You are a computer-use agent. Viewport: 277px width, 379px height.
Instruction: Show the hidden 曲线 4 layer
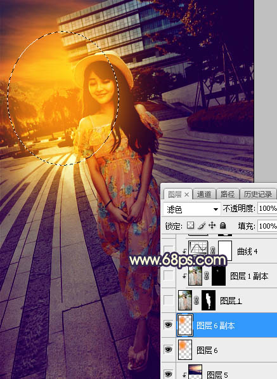pos(168,250)
